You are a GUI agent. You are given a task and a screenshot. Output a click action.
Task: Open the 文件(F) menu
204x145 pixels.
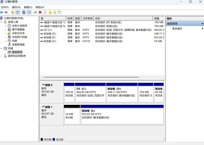5,7
